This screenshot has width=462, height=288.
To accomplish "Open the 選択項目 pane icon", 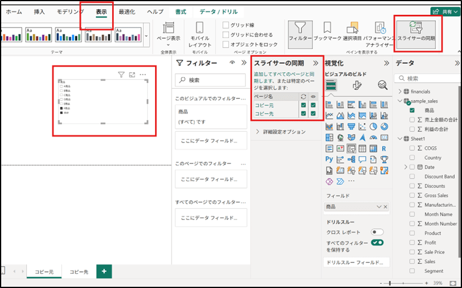I will coord(352,32).
